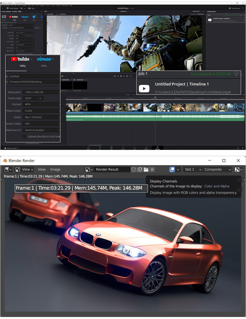Click the Blender logo in the window title bar

click(5, 161)
